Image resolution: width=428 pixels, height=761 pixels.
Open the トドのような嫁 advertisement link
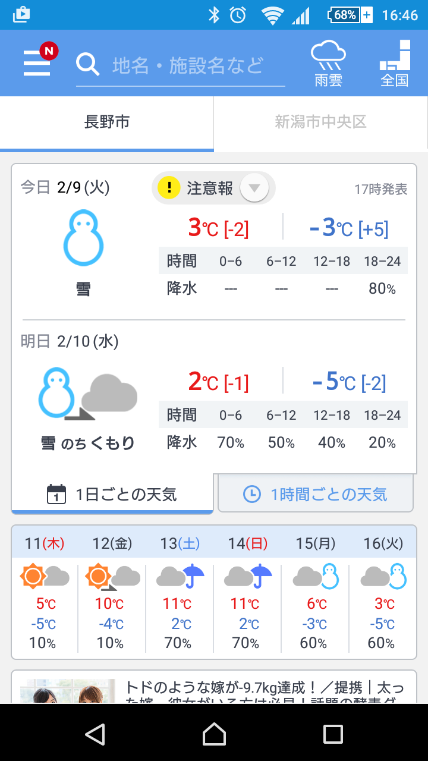pyautogui.click(x=265, y=690)
